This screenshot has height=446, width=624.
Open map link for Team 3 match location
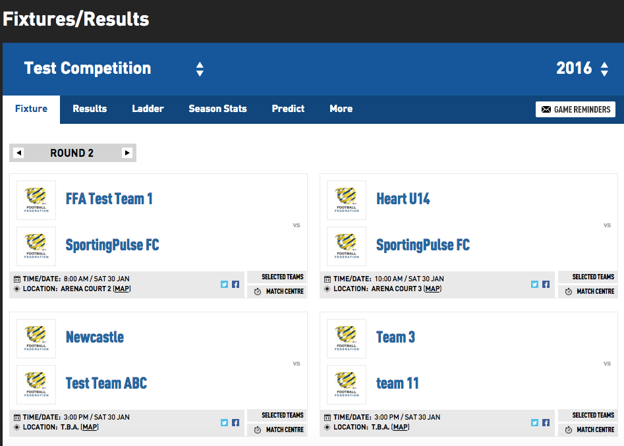click(x=401, y=428)
